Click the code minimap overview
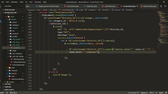168x94 pixels. tap(162, 29)
